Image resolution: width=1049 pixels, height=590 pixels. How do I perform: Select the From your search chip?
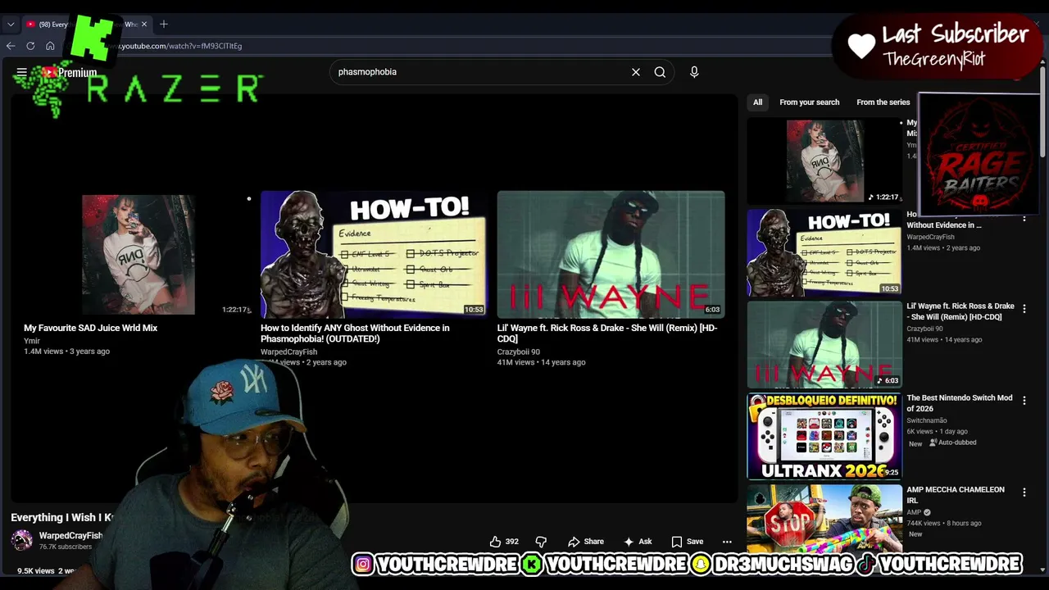[810, 102]
